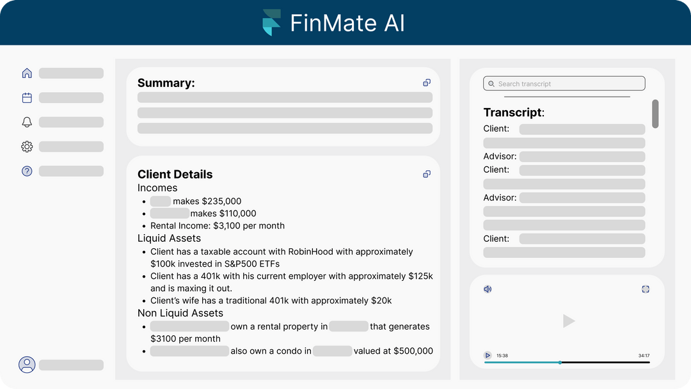691x389 pixels.
Task: Open the help question-mark icon
Action: (27, 171)
